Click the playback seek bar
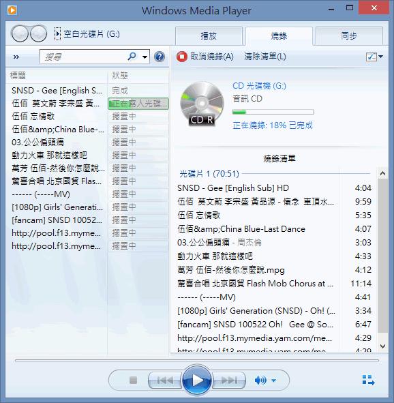394x403 pixels. [197, 361]
